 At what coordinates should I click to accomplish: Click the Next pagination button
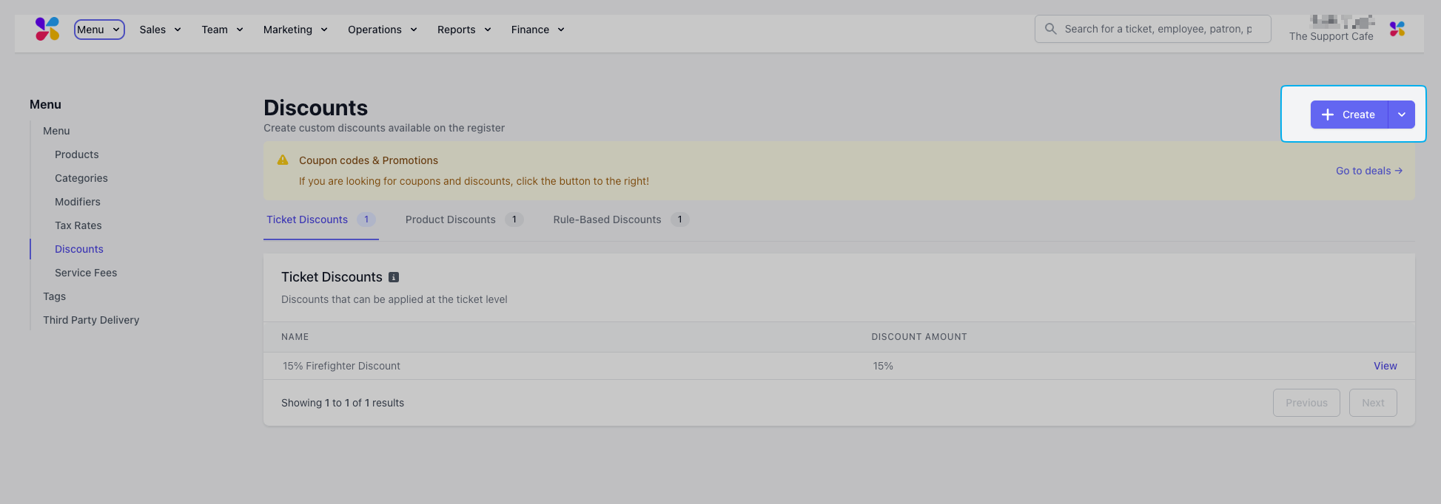coord(1372,403)
